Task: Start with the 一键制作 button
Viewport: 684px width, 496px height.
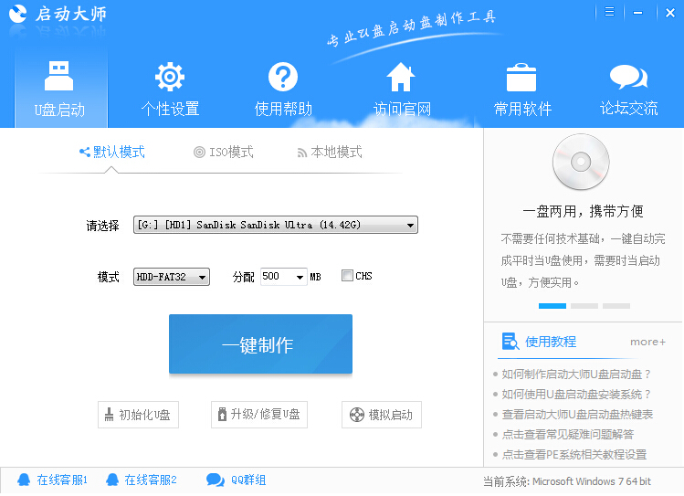Action: [260, 343]
